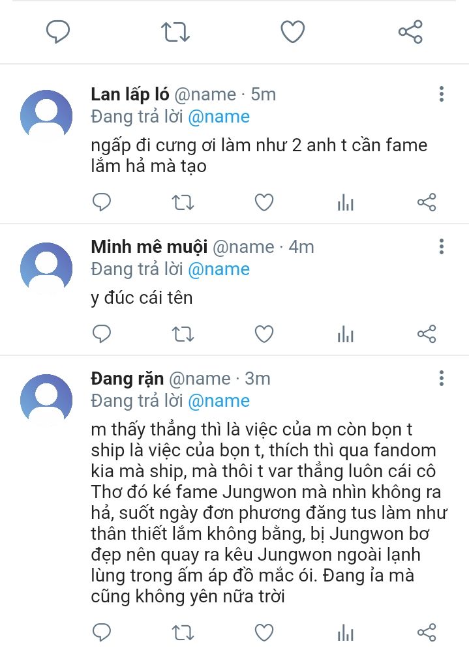View analytics for Lan lấp ló's reply
The width and height of the screenshot is (469, 648).
tap(345, 203)
